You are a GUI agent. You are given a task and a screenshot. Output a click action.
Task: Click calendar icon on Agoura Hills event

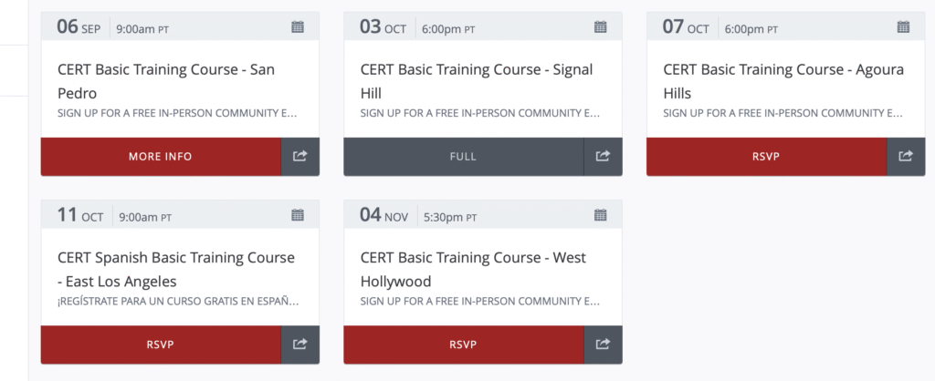click(903, 27)
